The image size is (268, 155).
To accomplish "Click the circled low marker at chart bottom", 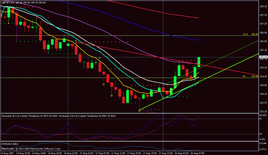I will coord(139,111).
